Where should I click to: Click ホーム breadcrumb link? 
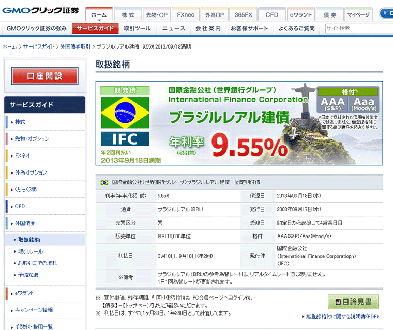coord(10,47)
